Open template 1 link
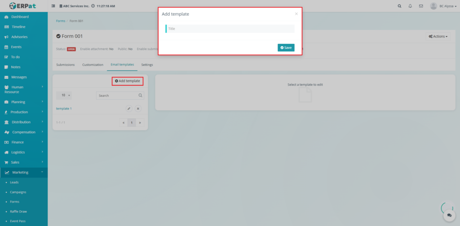460x226 pixels. coord(64,109)
